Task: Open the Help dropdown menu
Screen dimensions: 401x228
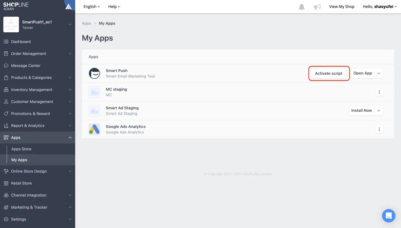Action: 114,7
